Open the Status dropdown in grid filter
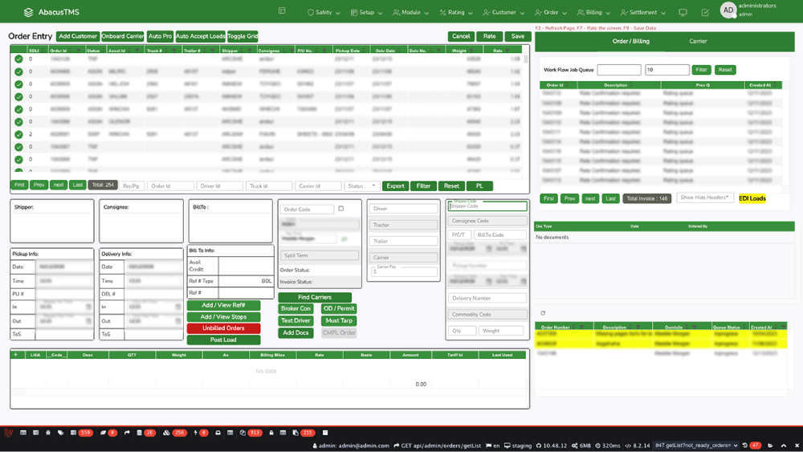The width and height of the screenshot is (803, 452). 361,185
